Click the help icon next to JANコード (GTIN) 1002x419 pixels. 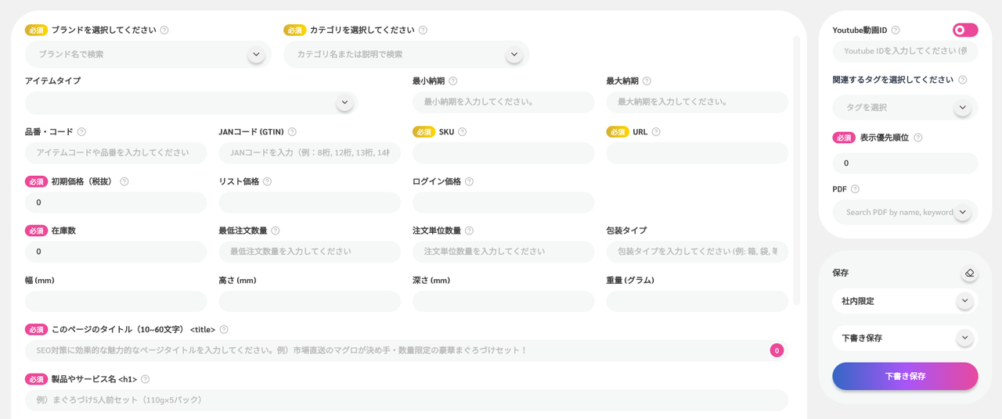292,132
